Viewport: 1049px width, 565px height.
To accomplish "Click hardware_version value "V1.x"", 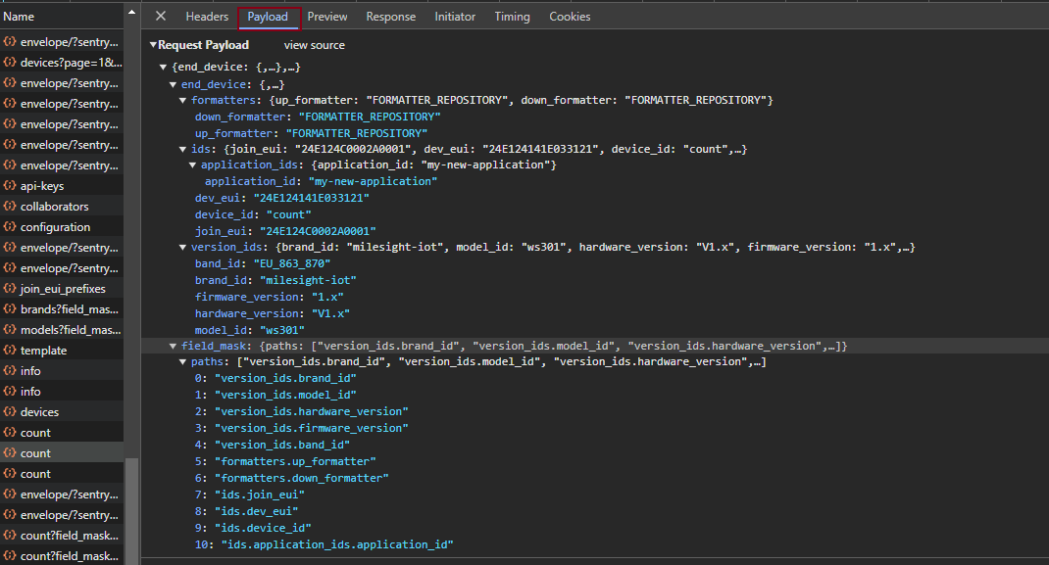I will click(330, 314).
